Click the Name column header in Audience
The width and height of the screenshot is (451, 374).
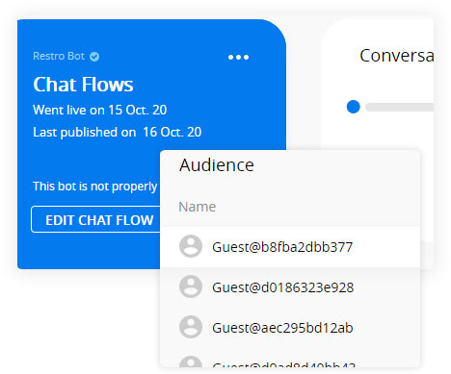(198, 207)
